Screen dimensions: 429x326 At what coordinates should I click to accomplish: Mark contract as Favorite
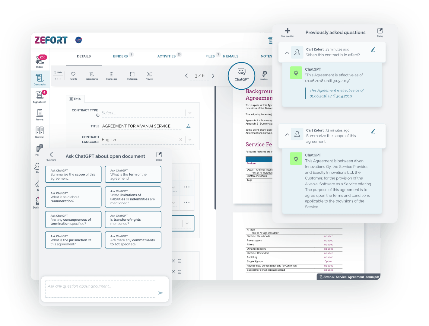click(x=73, y=76)
